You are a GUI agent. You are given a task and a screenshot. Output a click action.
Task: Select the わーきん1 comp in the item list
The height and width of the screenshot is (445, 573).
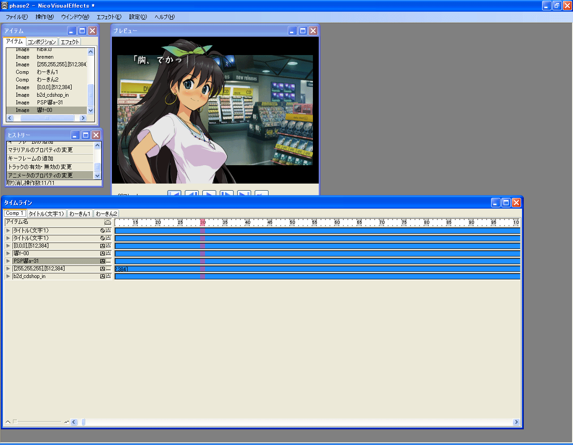(47, 72)
